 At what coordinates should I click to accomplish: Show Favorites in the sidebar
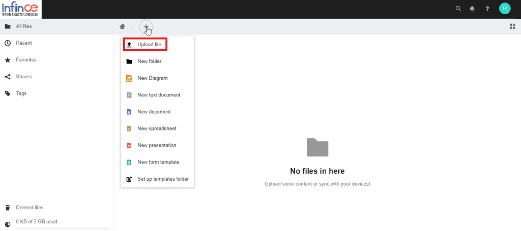pyautogui.click(x=26, y=60)
